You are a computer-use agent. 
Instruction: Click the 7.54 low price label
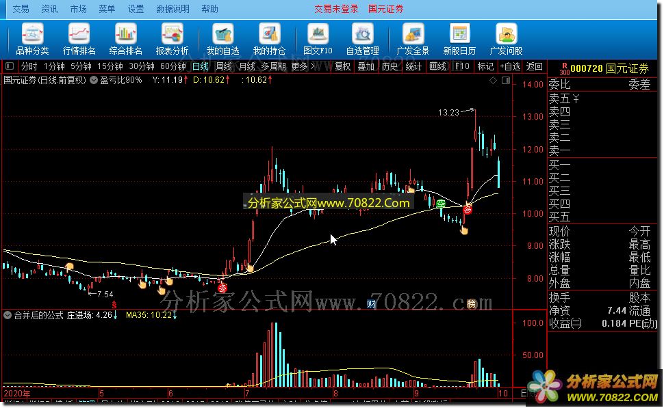105,295
